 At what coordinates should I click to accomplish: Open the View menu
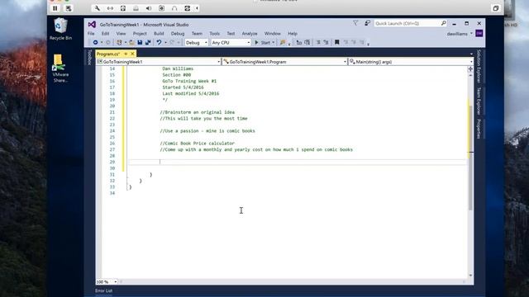click(121, 34)
